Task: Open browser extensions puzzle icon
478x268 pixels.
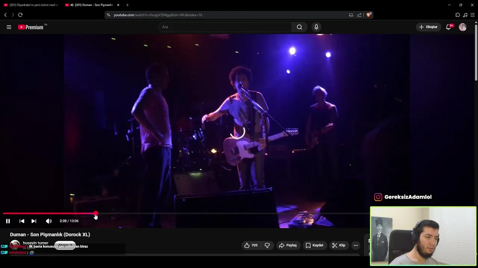Action: (457, 15)
